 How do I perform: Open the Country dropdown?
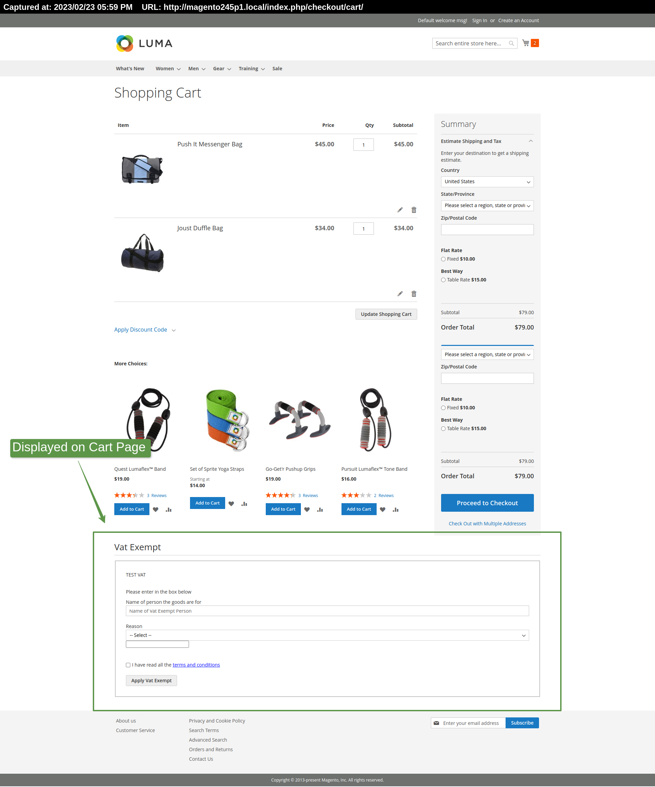pyautogui.click(x=487, y=181)
